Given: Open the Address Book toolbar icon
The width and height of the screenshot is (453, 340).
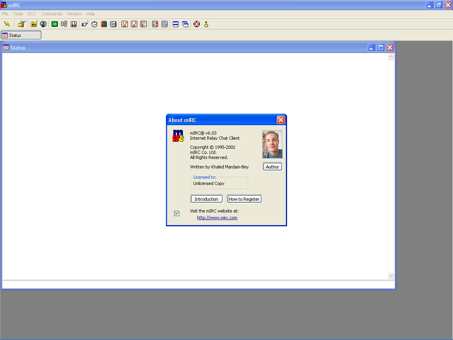Looking at the screenshot, I should point(113,24).
